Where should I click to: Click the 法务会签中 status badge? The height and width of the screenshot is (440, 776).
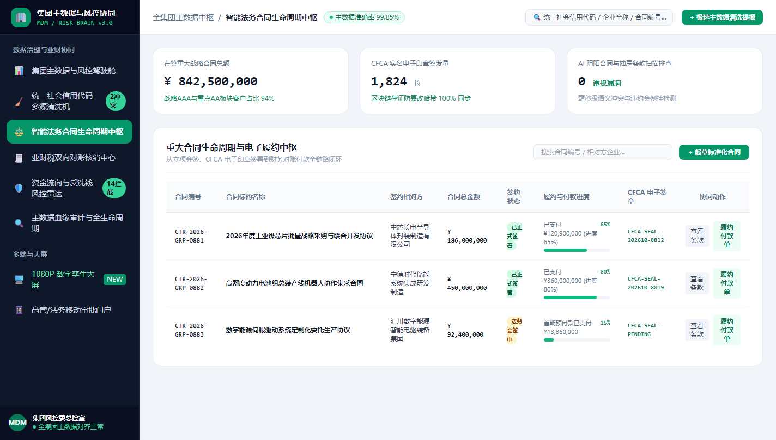click(x=514, y=330)
